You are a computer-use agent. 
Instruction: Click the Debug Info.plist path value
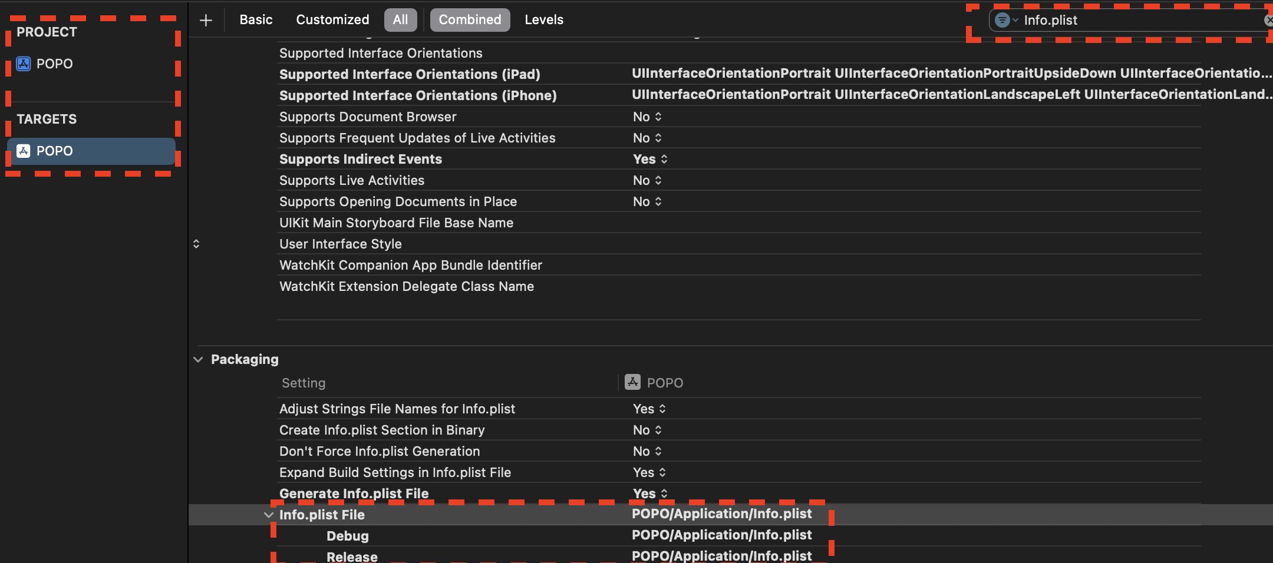click(721, 535)
